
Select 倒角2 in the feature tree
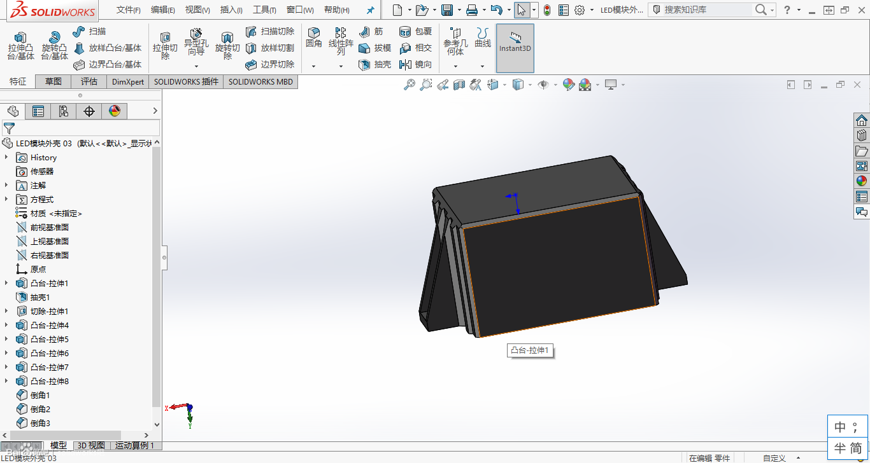click(x=39, y=409)
